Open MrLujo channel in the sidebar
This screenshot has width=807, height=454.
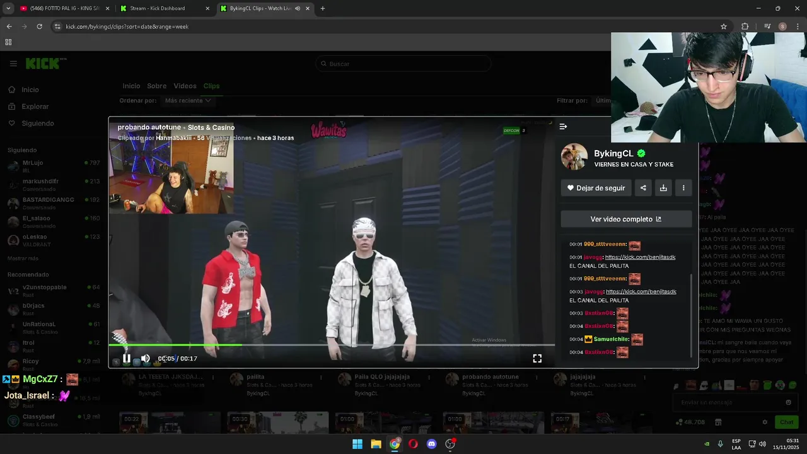tap(54, 166)
